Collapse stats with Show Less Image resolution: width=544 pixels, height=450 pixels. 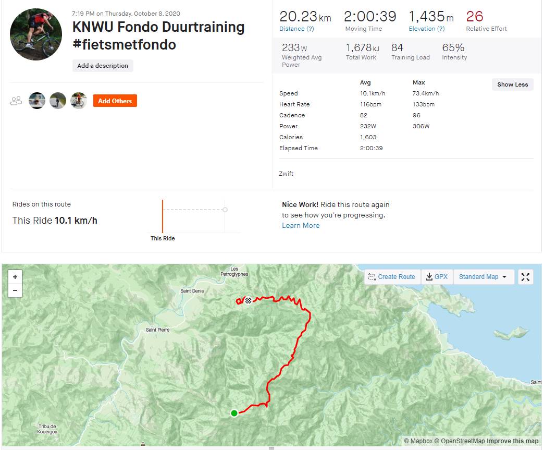pos(512,84)
